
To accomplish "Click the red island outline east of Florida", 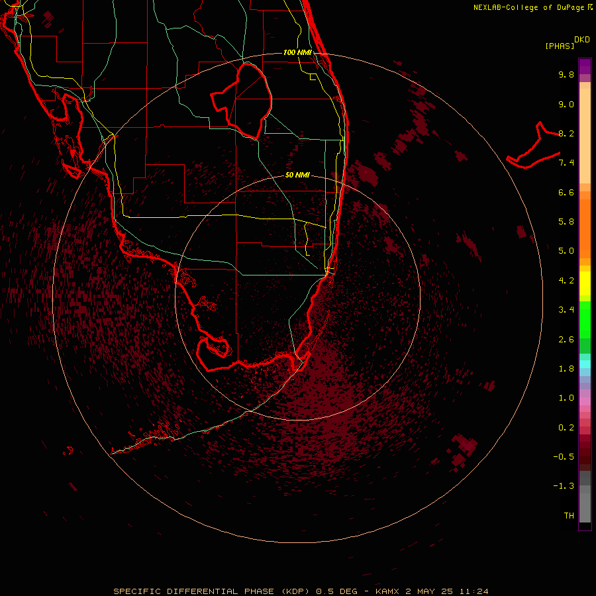I will pos(533,146).
